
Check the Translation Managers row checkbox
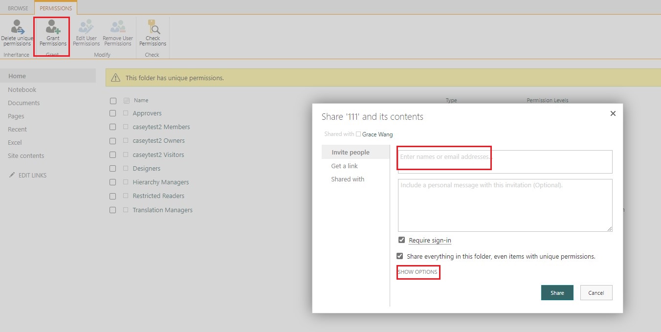[x=113, y=210]
